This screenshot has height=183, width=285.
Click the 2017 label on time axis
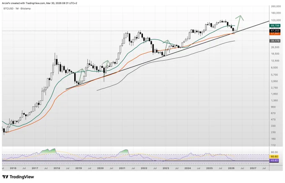[x=35, y=168]
